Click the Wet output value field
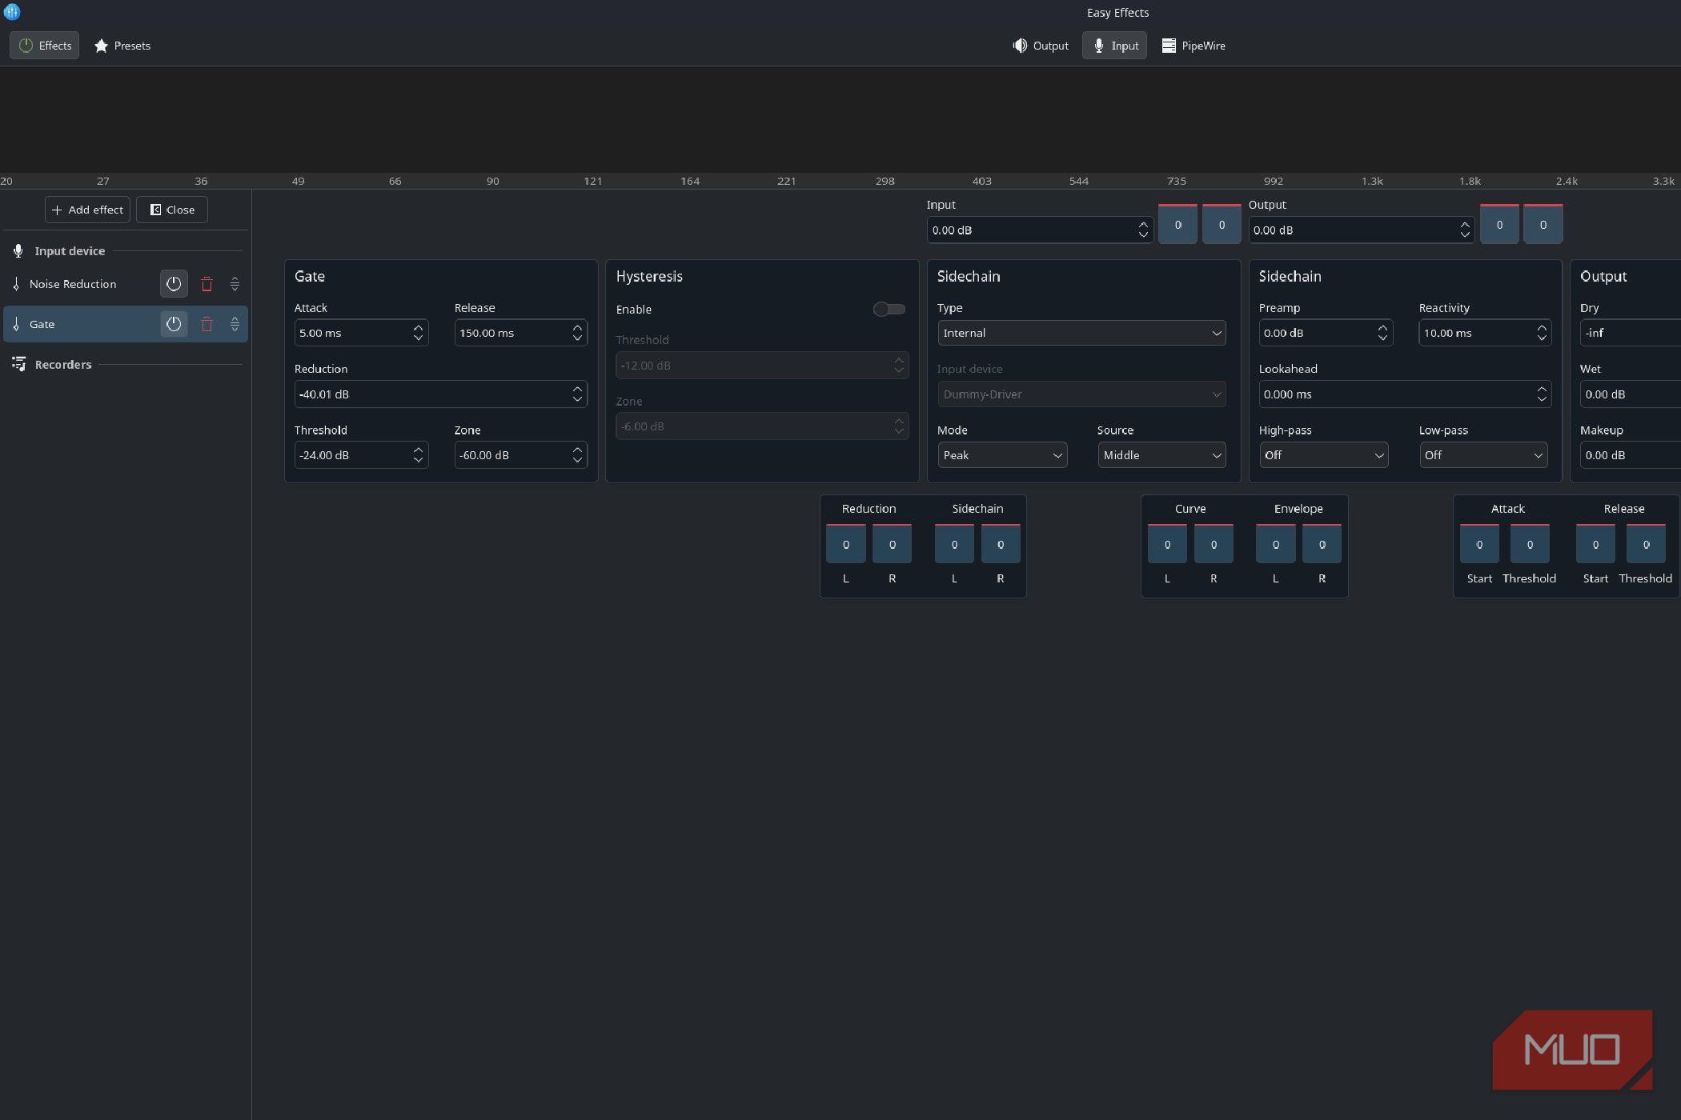The height and width of the screenshot is (1120, 1681). click(x=1631, y=394)
